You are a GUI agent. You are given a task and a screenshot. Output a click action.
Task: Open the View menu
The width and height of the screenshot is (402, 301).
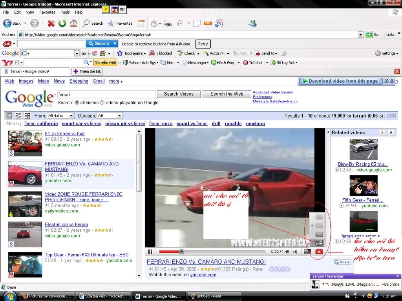(x=30, y=12)
